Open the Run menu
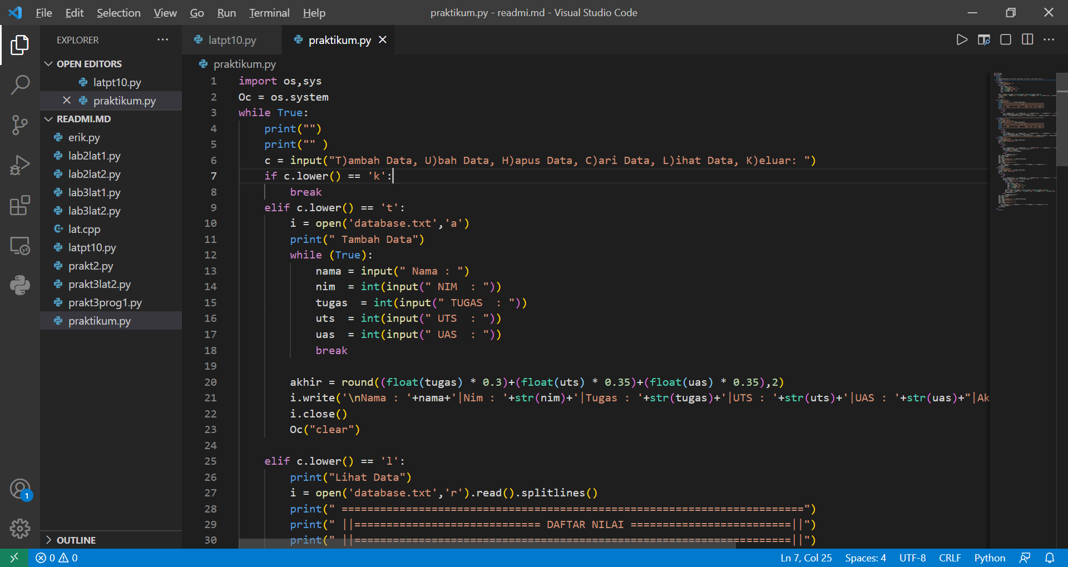This screenshot has width=1068, height=567. [226, 12]
